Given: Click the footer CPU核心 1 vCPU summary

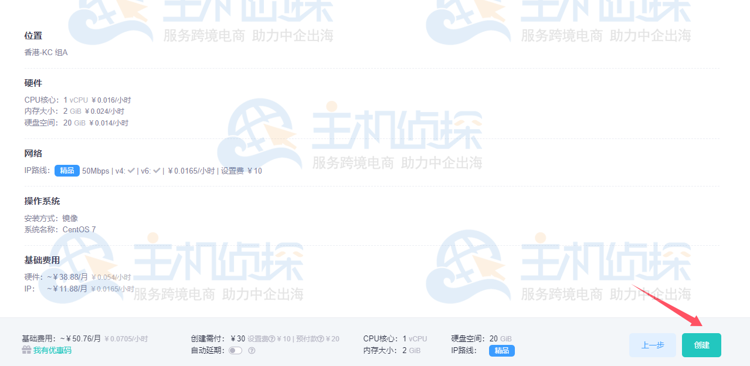Looking at the screenshot, I should click(395, 338).
